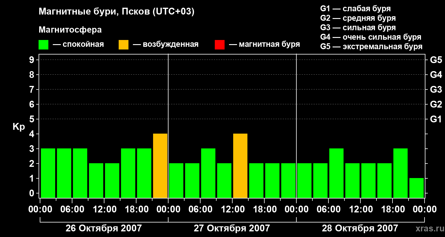Click the Kp 3 bar at 06:00 on 27 October
This screenshot has height=237, width=445.
[x=208, y=173]
